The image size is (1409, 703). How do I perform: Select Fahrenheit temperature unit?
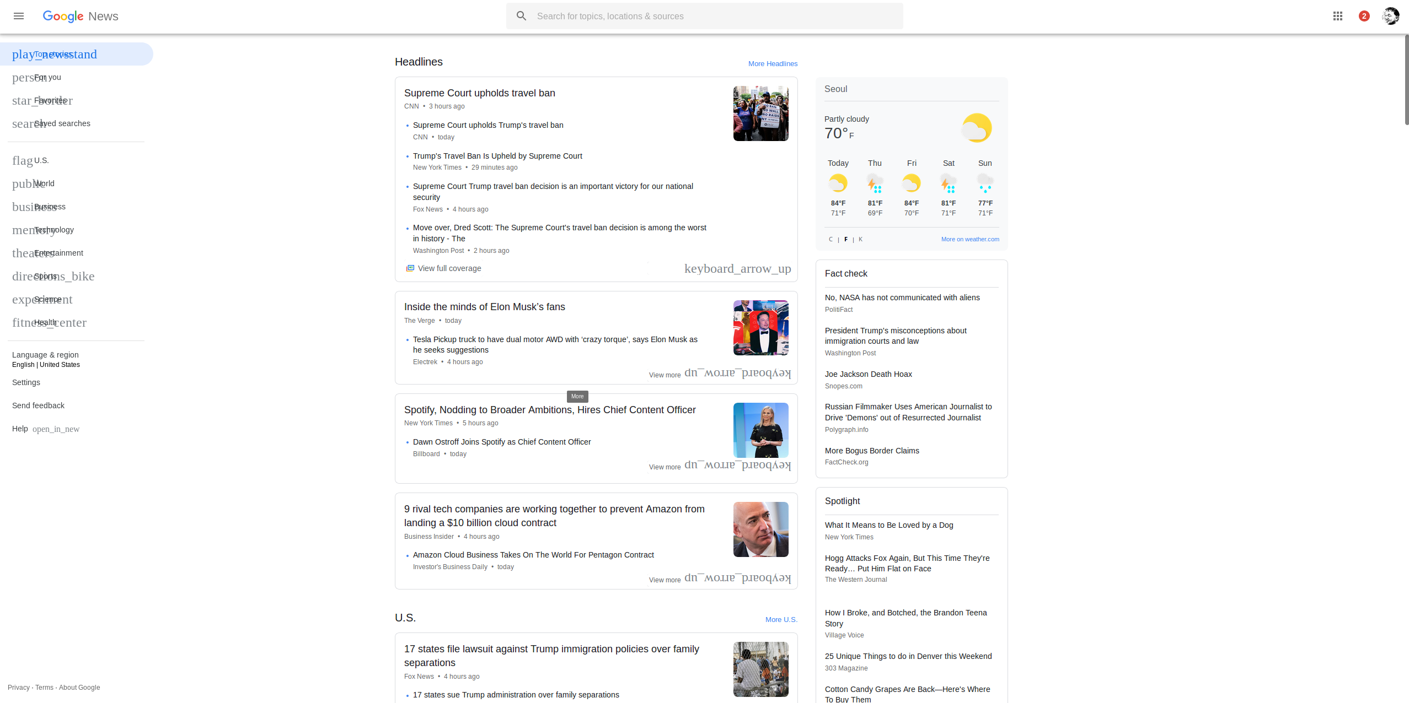click(x=845, y=239)
